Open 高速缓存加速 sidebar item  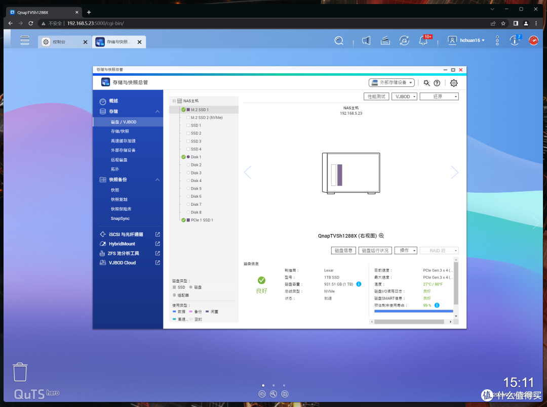pos(123,141)
